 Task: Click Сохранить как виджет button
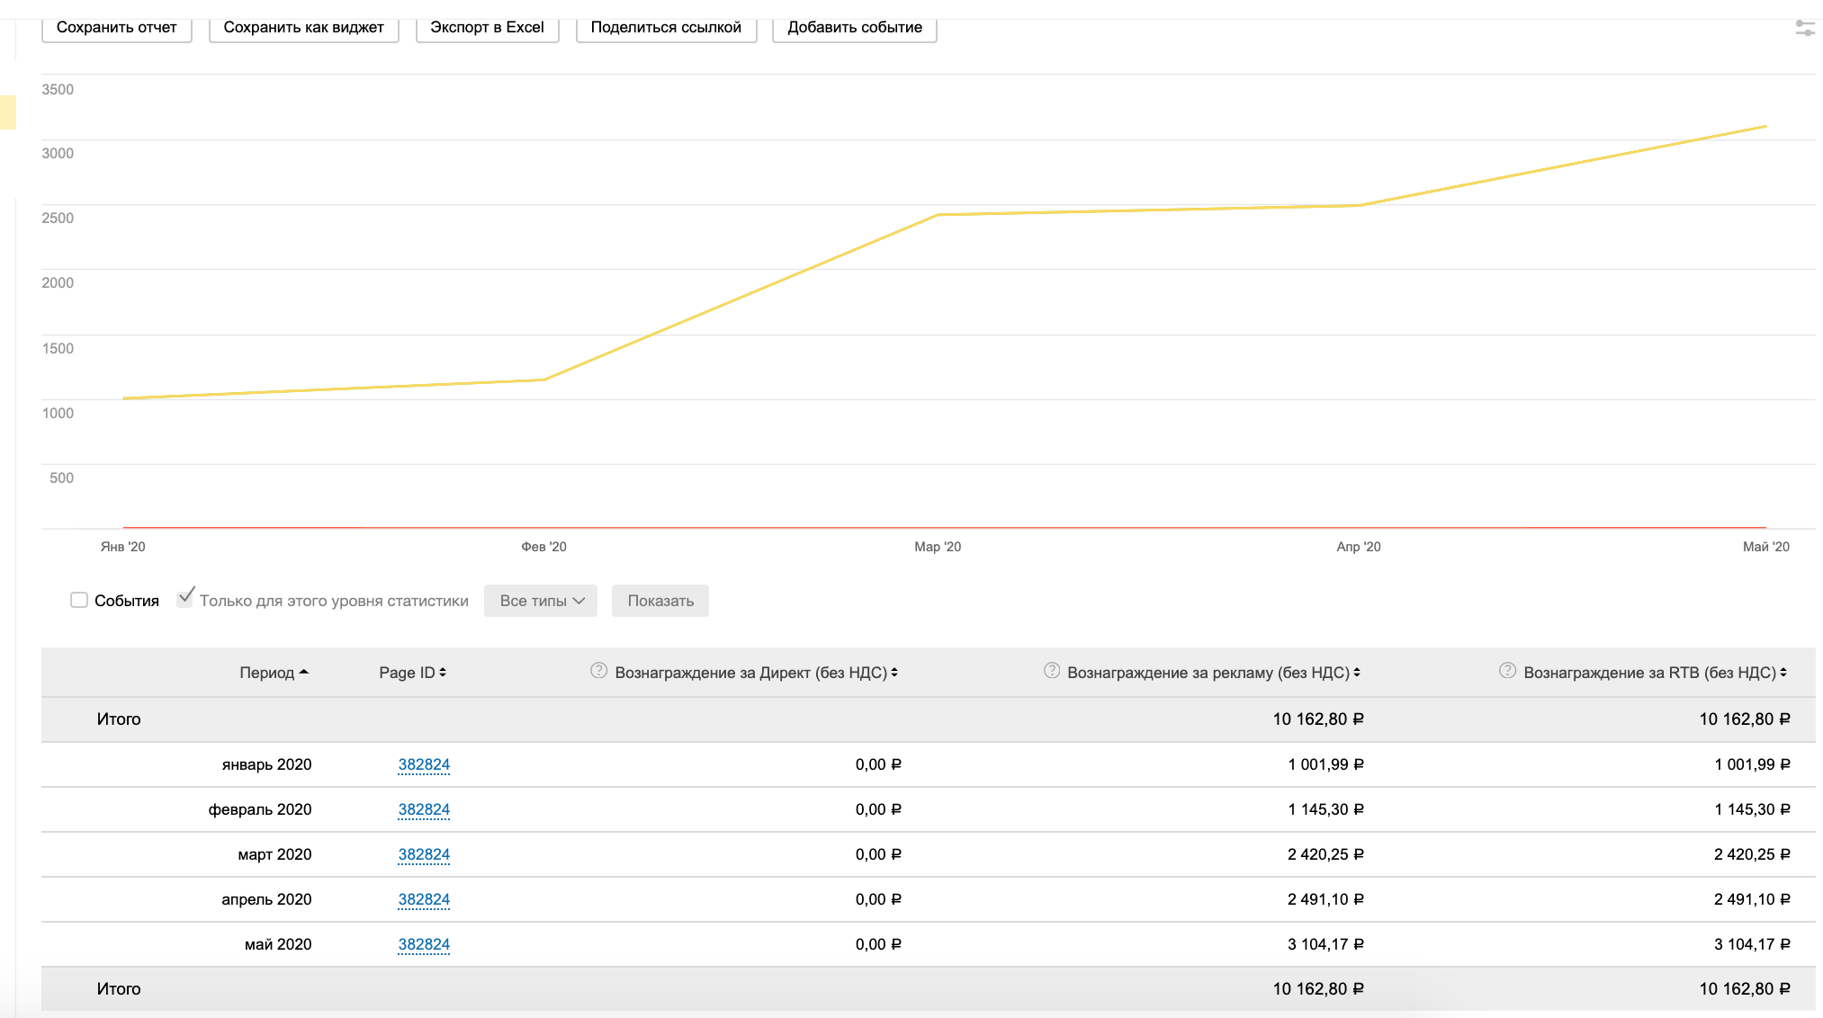303,28
